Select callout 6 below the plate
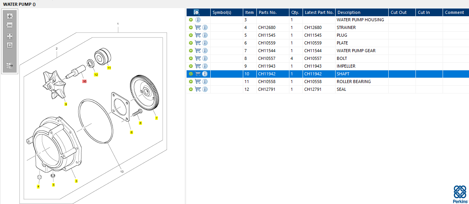469x204 pixels. pos(131,133)
